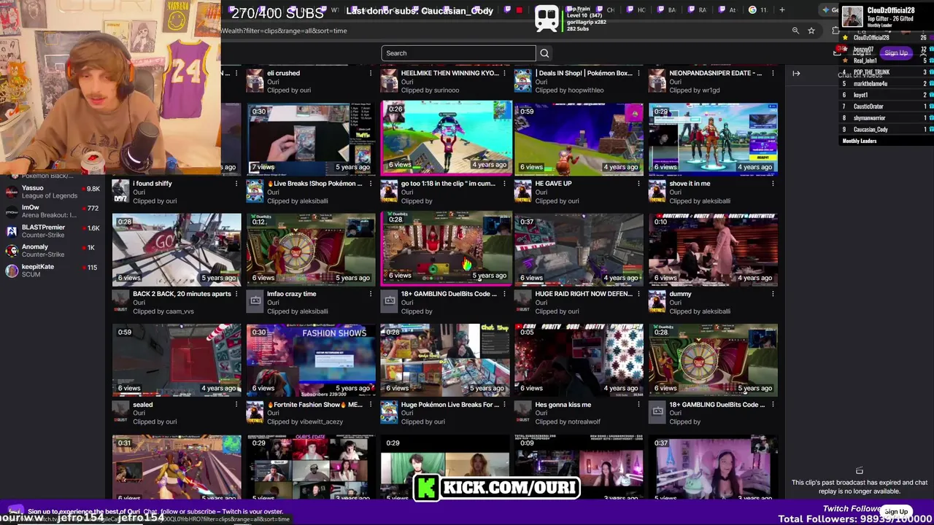The image size is (934, 525).
Task: Open 'Hes gonna kiss me' clip title
Action: pos(563,405)
